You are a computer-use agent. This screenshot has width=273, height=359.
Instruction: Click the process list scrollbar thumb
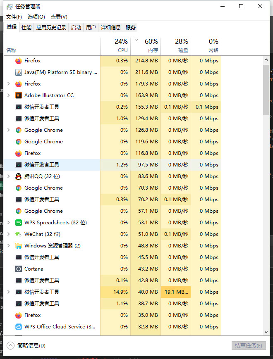point(266,90)
